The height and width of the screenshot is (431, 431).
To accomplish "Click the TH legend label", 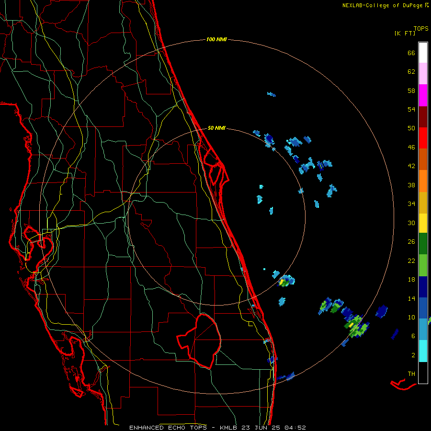I will [x=411, y=374].
